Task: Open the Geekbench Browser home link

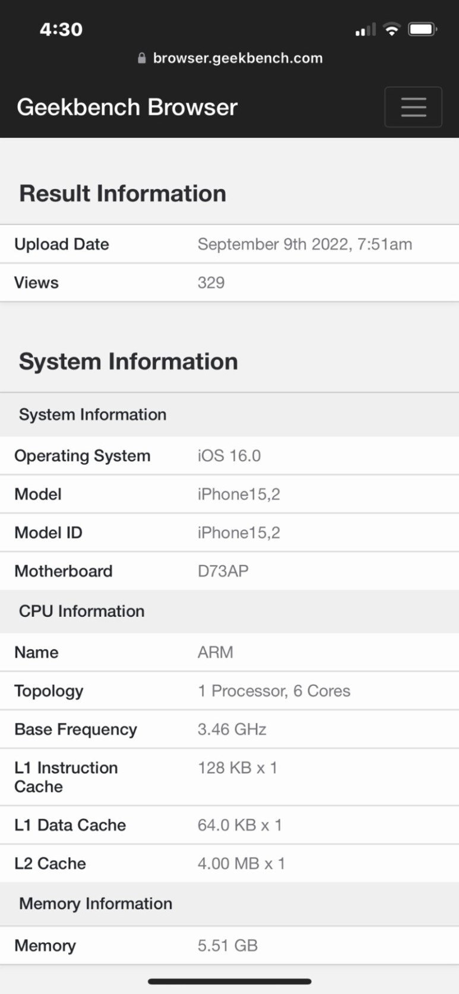Action: point(127,107)
